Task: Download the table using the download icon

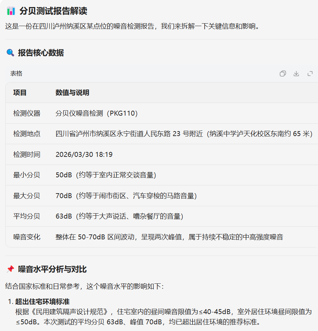Action: (x=296, y=74)
